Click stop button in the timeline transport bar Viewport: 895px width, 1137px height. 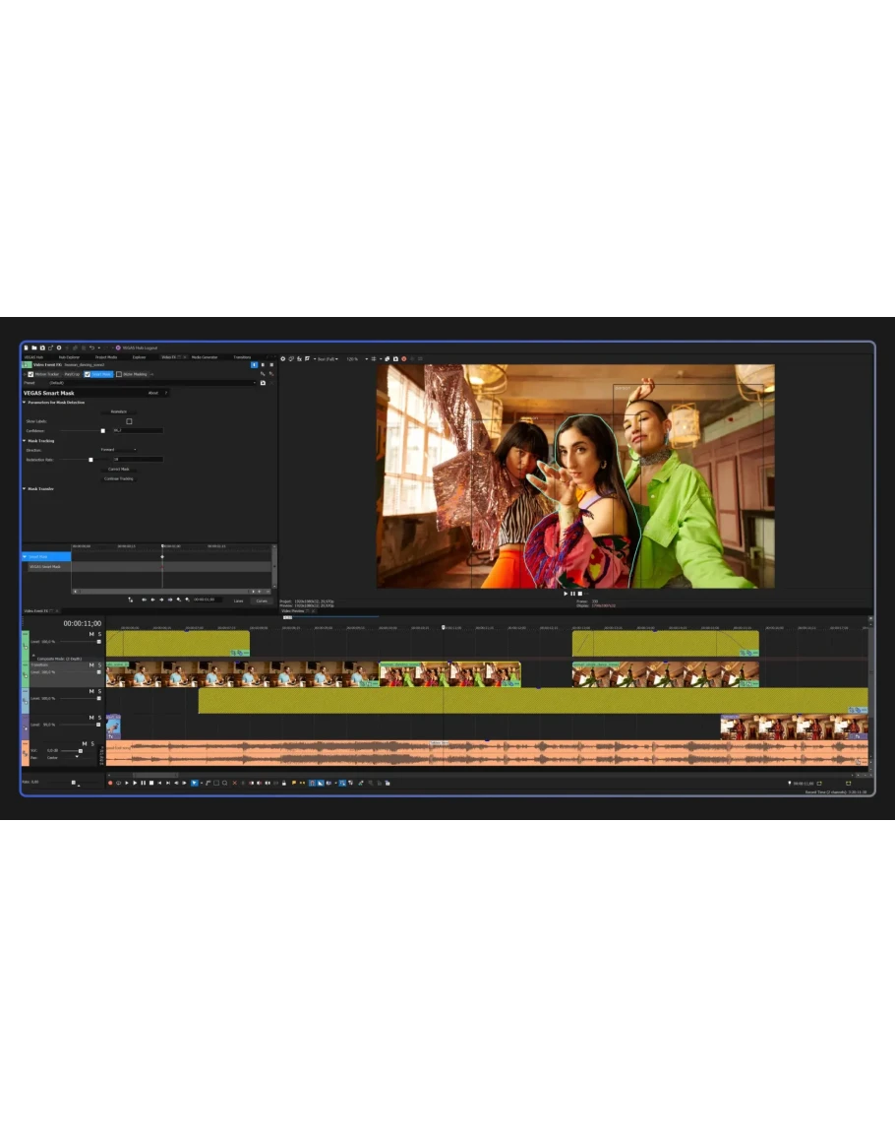pyautogui.click(x=150, y=783)
